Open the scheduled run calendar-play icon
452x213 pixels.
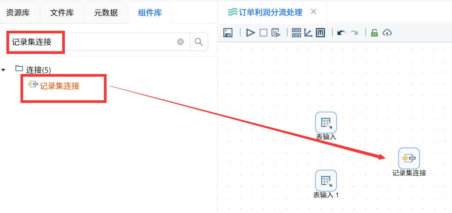point(276,33)
